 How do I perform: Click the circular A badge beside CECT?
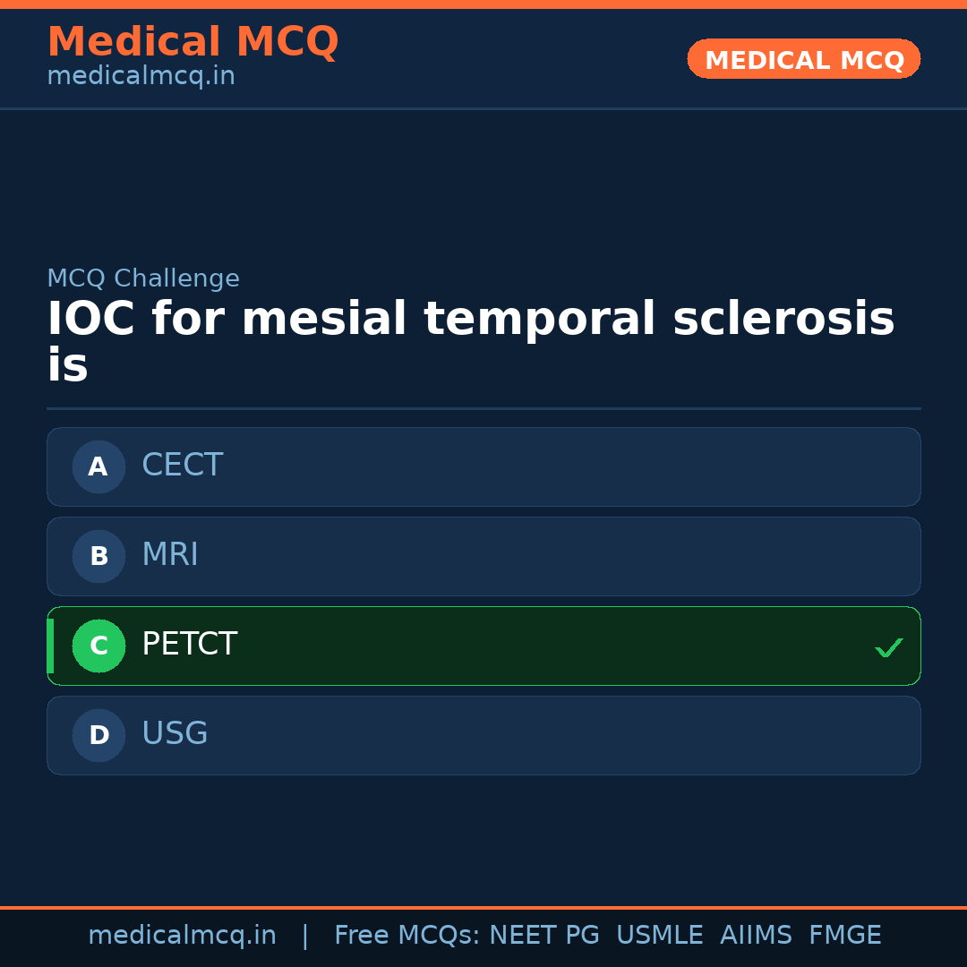tap(98, 466)
